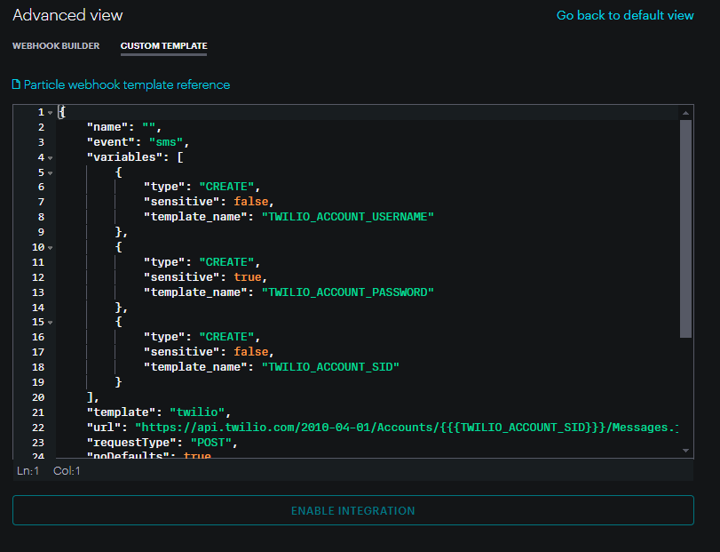Viewport: 720px width, 552px height.
Task: Click "CREATE" type value on line 11
Action: 227,262
